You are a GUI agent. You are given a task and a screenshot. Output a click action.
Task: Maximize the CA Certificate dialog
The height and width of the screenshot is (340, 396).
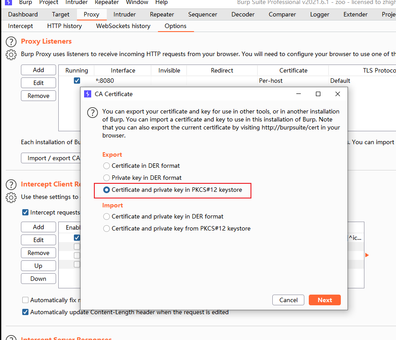click(318, 94)
